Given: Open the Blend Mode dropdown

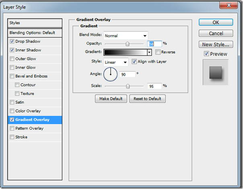Looking at the screenshot, I should point(126,36).
